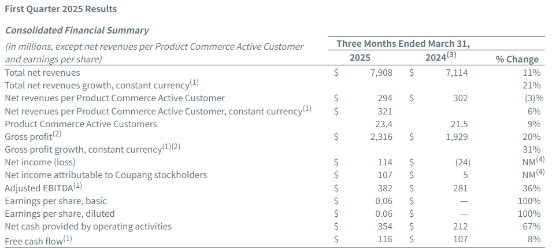Image resolution: width=552 pixels, height=248 pixels.
Task: Select the 2025 column header
Action: (360, 58)
